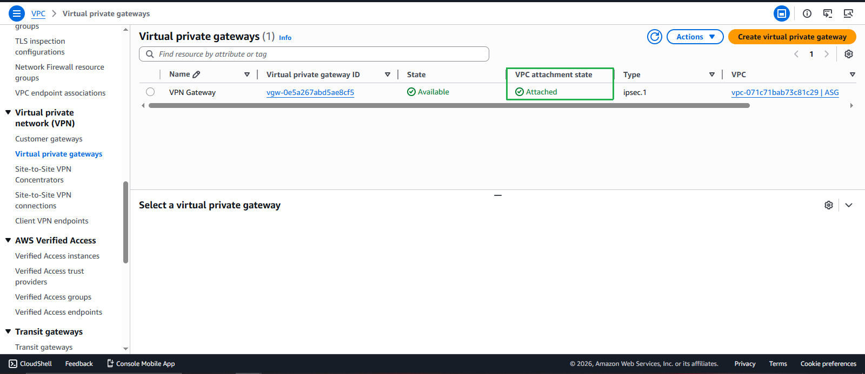Open details panel settings gear
The width and height of the screenshot is (865, 374).
pyautogui.click(x=829, y=205)
